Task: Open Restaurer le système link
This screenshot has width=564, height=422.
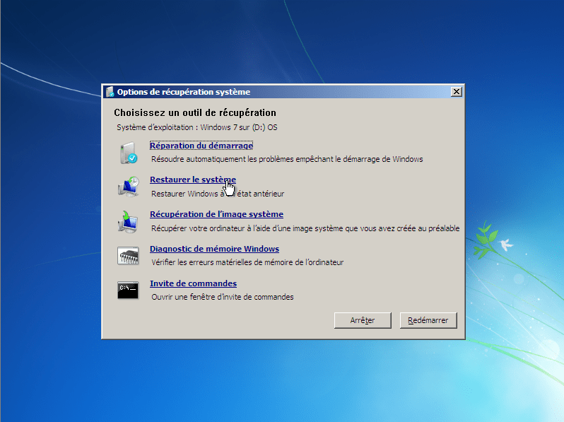Action: pyautogui.click(x=193, y=180)
